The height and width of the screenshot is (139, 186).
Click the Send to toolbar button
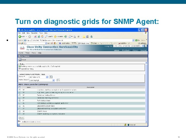(122, 43)
